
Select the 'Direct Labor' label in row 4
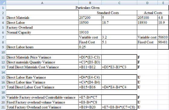tap(42, 23)
